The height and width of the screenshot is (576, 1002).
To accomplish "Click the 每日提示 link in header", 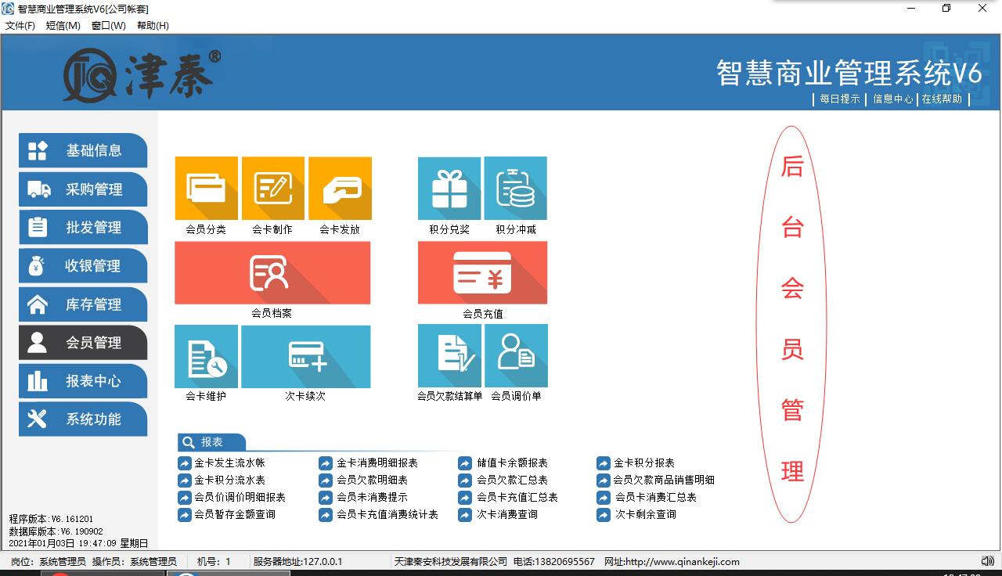I will tap(840, 99).
